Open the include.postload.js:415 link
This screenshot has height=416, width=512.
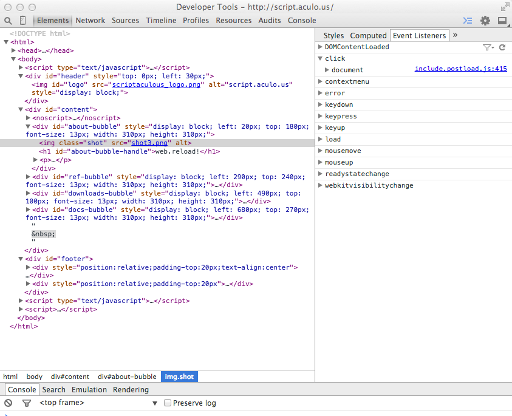(x=461, y=69)
